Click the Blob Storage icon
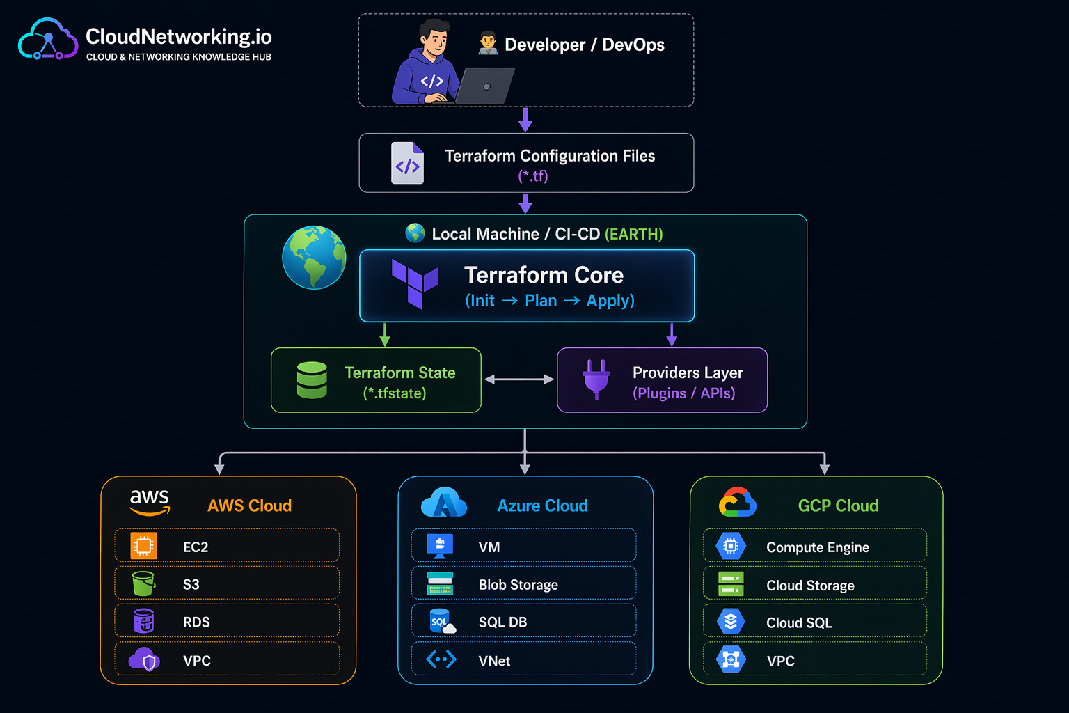1069x713 pixels. tap(440, 583)
